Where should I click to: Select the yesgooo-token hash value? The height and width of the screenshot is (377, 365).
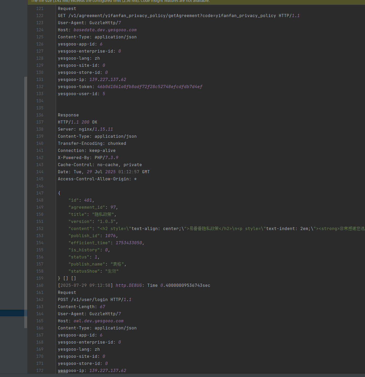coord(150,87)
